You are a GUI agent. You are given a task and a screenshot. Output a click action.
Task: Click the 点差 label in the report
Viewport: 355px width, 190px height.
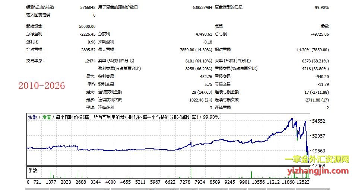[x=219, y=26]
